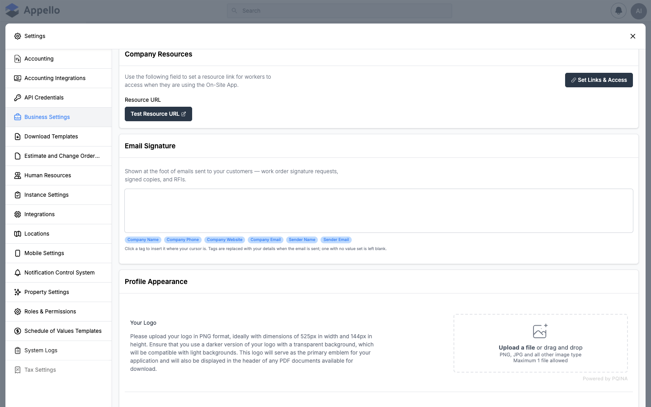Insert the Company Name tag
Image resolution: width=651 pixels, height=407 pixels.
(143, 240)
